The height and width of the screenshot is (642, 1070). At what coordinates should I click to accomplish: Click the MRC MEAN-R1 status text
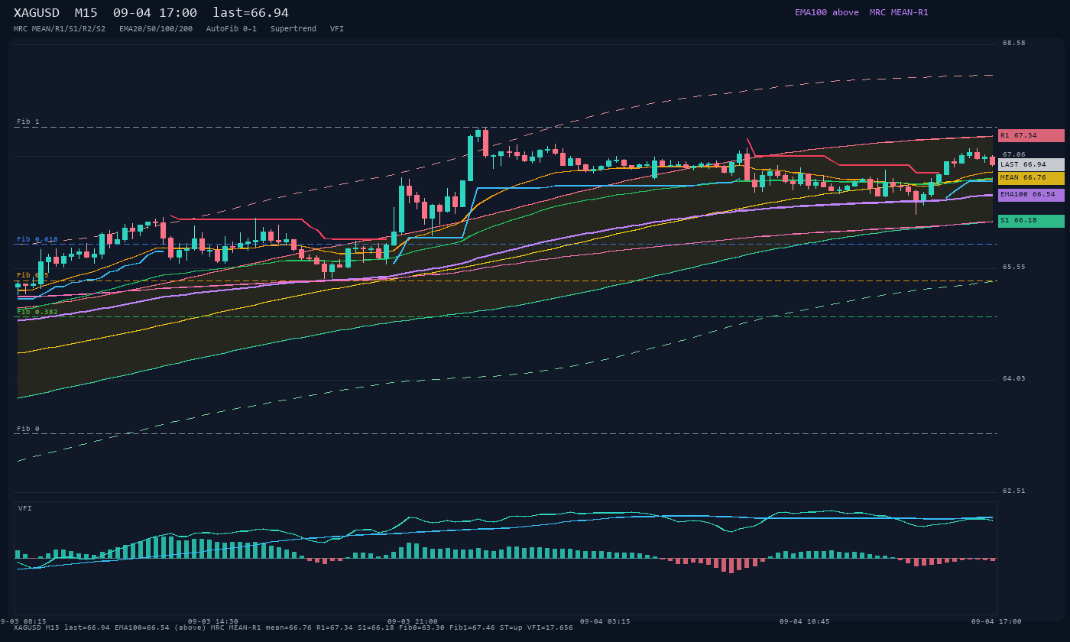tap(899, 12)
